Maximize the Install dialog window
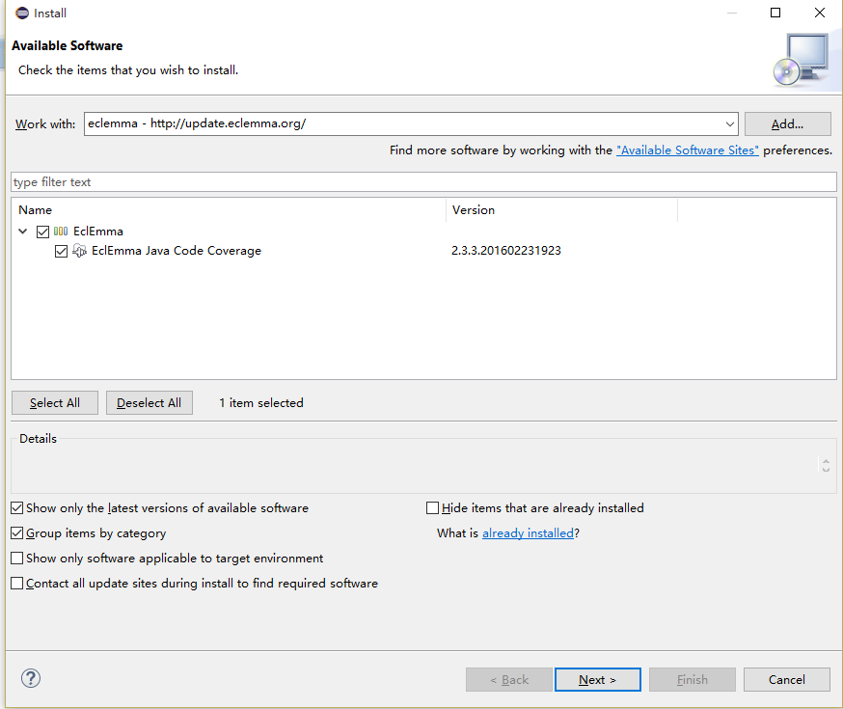This screenshot has width=843, height=709. tap(775, 13)
